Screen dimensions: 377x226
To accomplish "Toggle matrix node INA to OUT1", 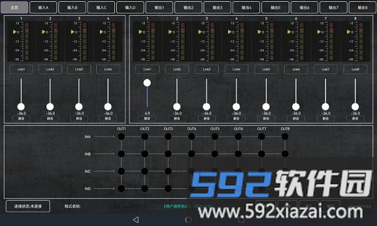I will (x=121, y=137).
